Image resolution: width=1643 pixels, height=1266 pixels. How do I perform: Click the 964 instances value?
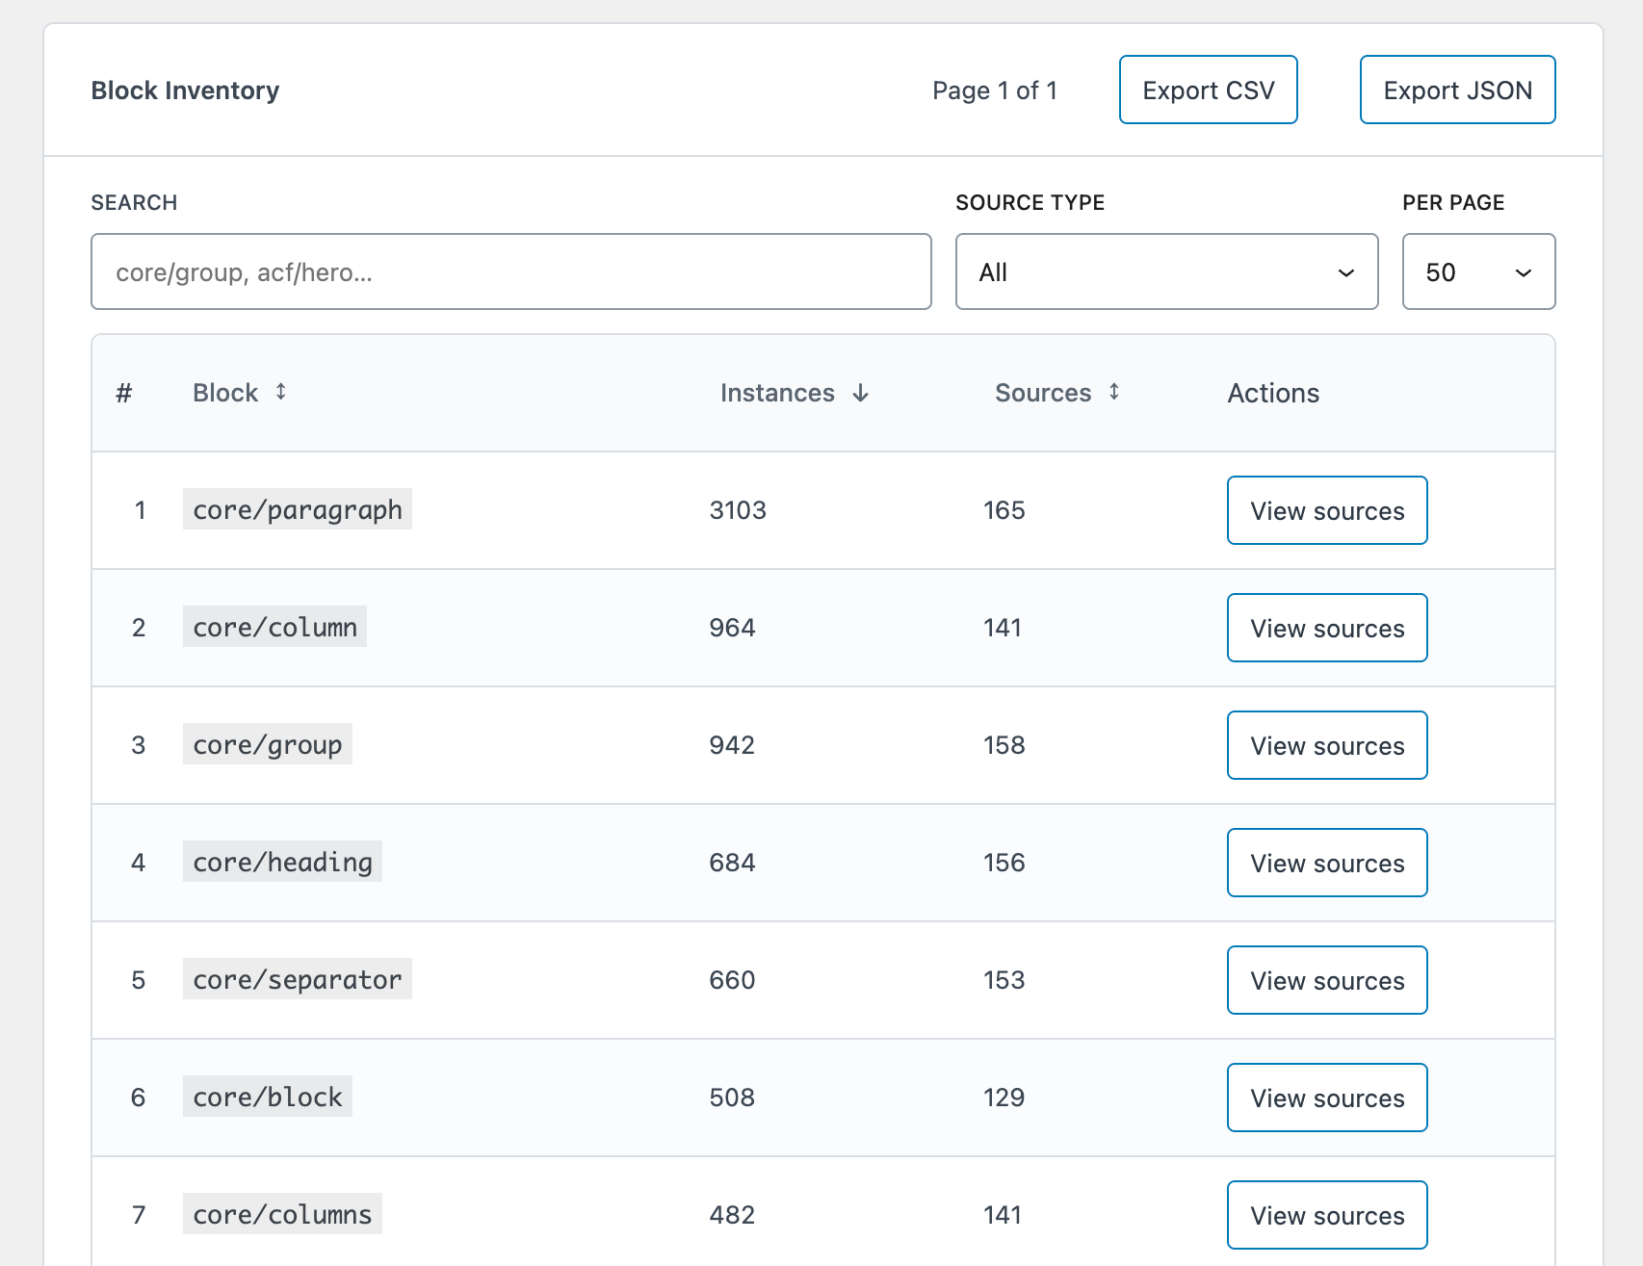732,628
